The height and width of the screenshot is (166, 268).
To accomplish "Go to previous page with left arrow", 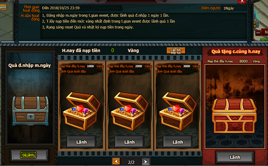I will pyautogui.click(x=116, y=162).
